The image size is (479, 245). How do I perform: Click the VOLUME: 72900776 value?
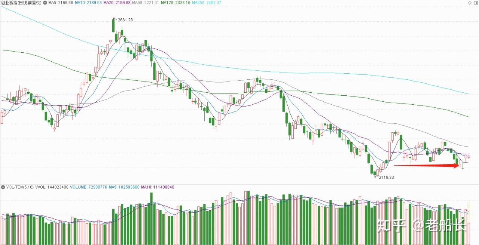pyautogui.click(x=89, y=187)
